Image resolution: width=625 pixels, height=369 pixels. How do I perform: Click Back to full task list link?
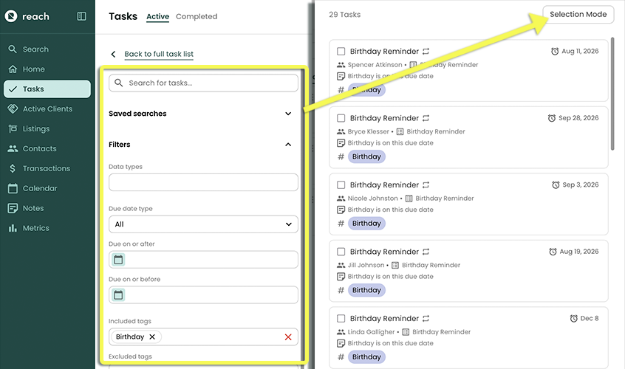tap(158, 55)
